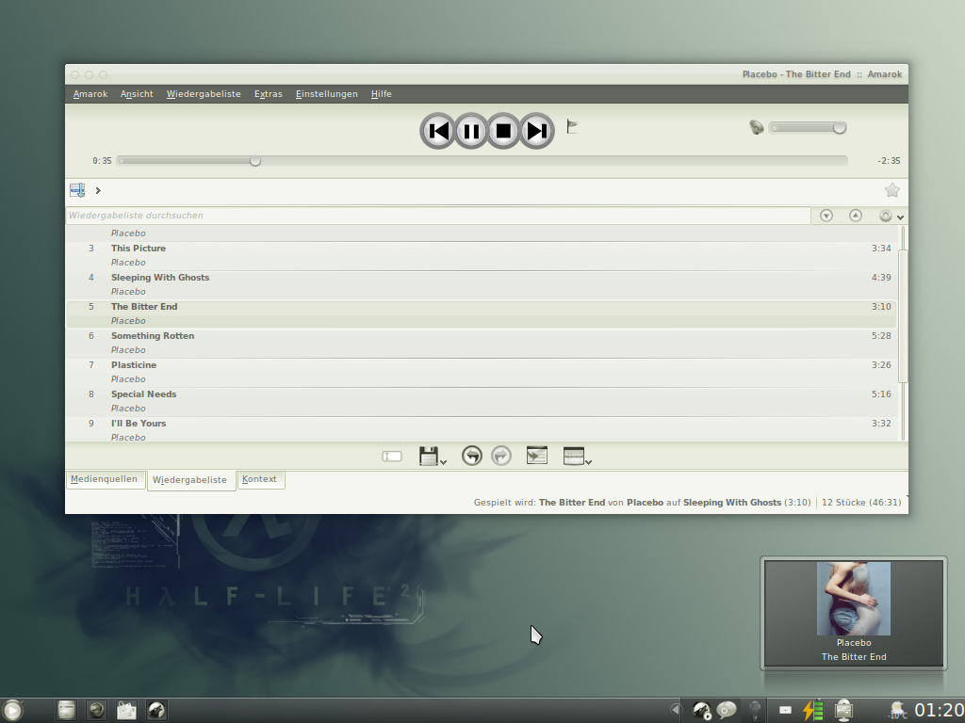Viewport: 965px width, 723px height.
Task: Expand the breadcrumb arrow
Action: tap(98, 190)
